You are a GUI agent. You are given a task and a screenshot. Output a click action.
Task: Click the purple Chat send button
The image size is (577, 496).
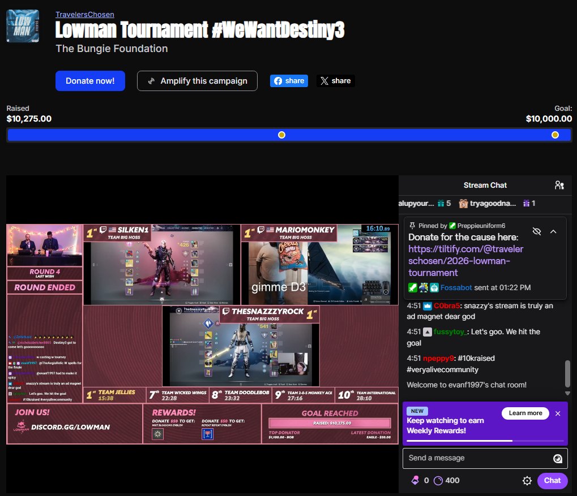click(x=552, y=481)
